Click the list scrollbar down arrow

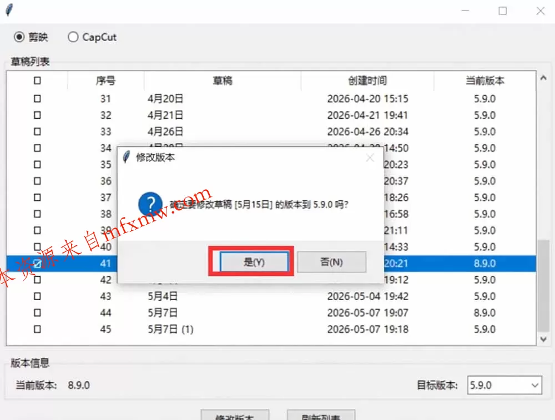pyautogui.click(x=544, y=340)
